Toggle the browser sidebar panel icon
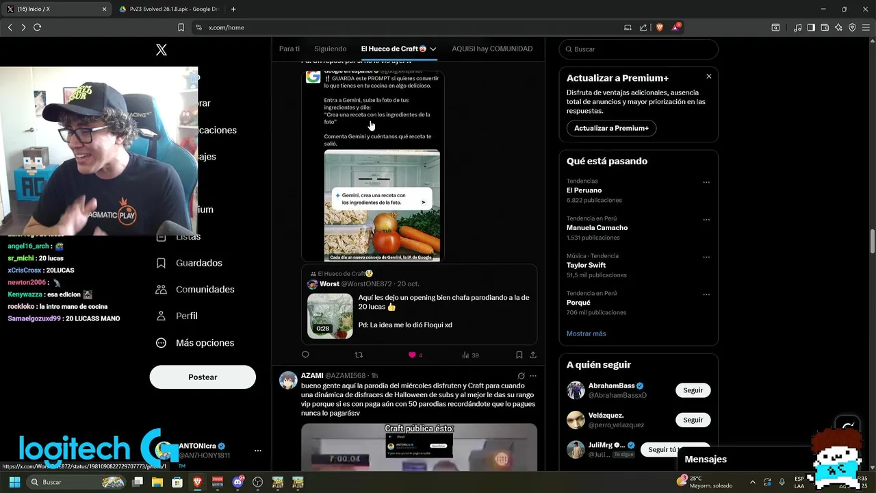The image size is (876, 493). [x=811, y=27]
